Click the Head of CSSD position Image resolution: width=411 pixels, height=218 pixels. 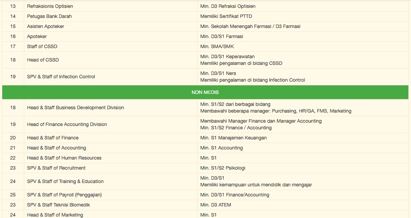[x=43, y=60]
